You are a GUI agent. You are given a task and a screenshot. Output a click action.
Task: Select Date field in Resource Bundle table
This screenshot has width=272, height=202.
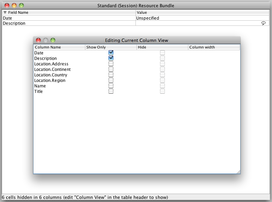pos(69,18)
